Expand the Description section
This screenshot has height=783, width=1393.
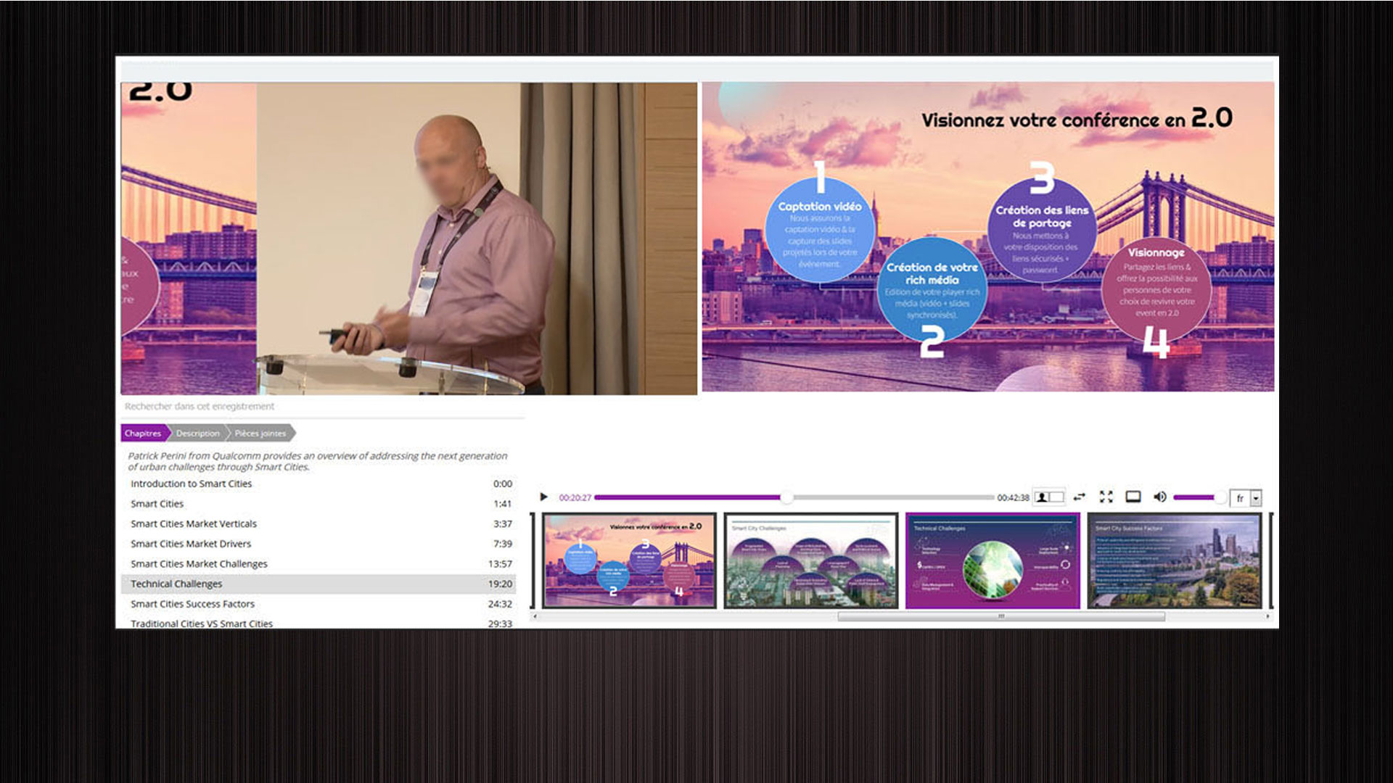198,434
